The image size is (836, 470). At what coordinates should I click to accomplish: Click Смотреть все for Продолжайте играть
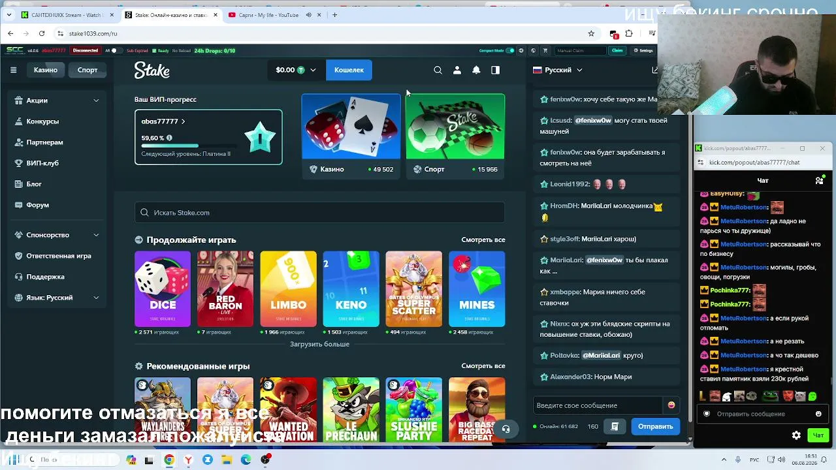click(483, 240)
